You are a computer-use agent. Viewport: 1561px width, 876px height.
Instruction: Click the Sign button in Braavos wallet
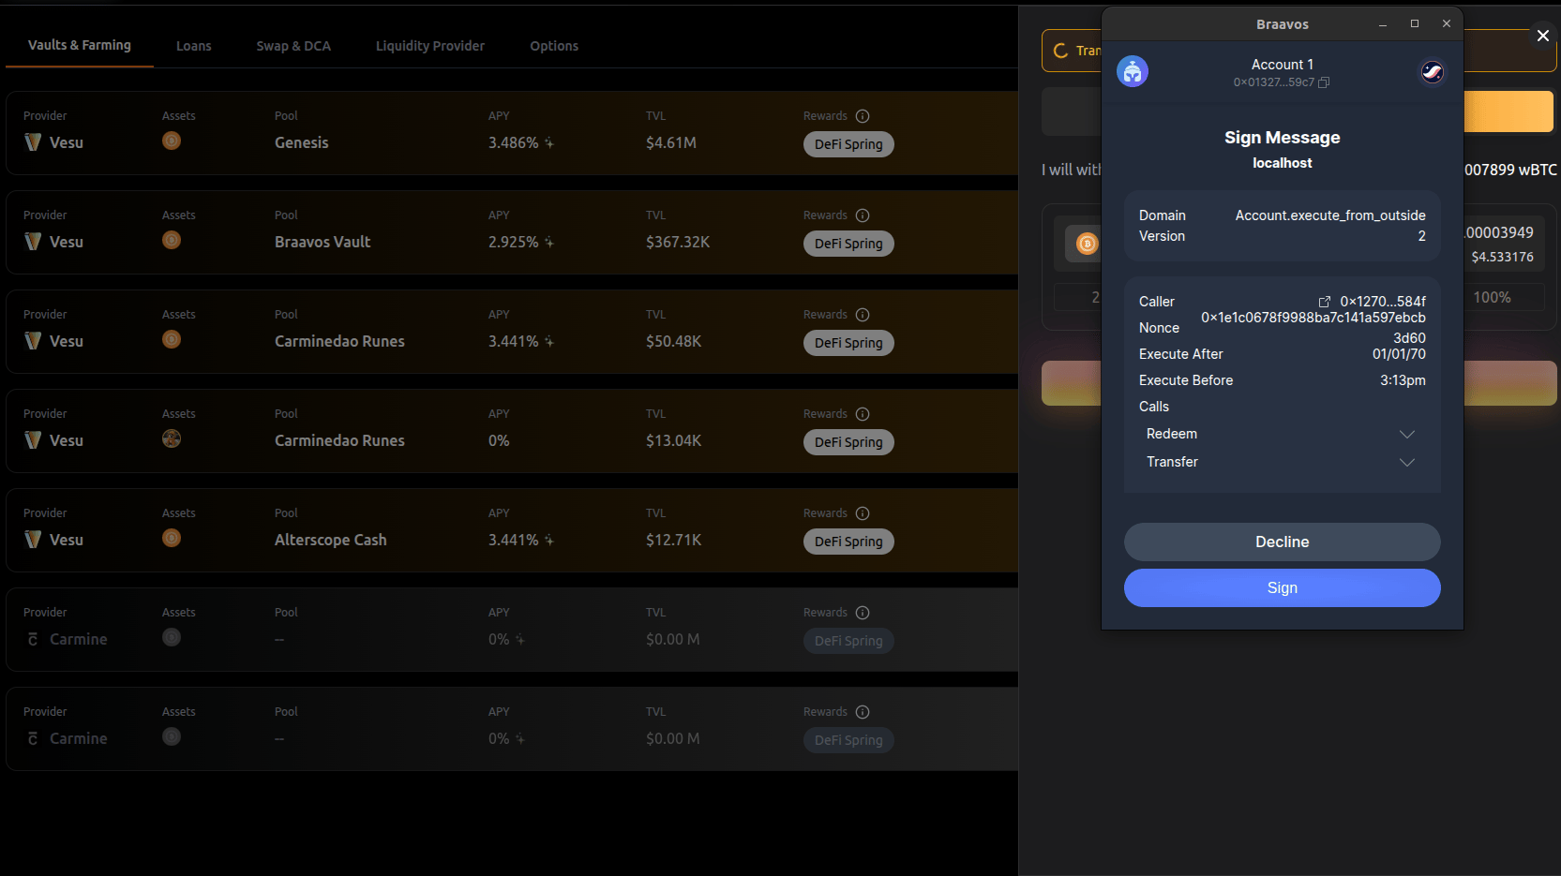1282,587
